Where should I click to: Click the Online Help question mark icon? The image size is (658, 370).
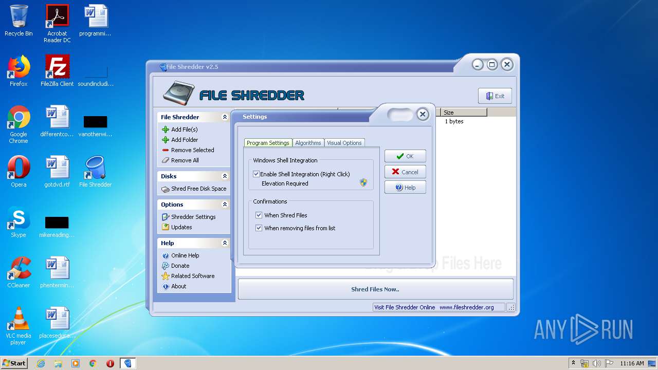coord(166,255)
